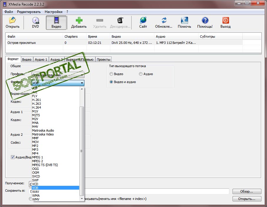Screen dimensions: 267x207
Task: Click the Обзор... button
Action: 247,191
